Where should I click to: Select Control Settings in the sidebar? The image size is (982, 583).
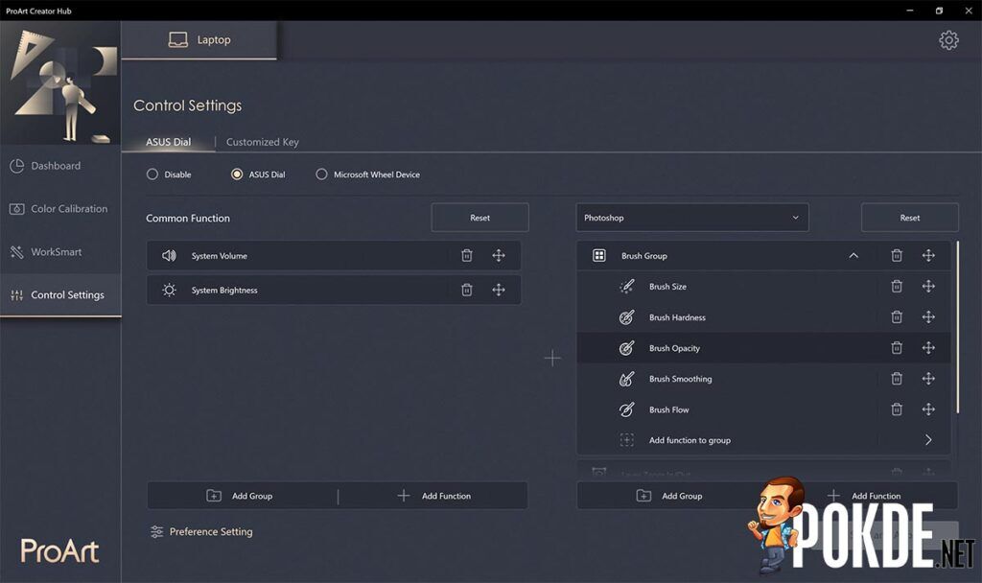tap(60, 295)
